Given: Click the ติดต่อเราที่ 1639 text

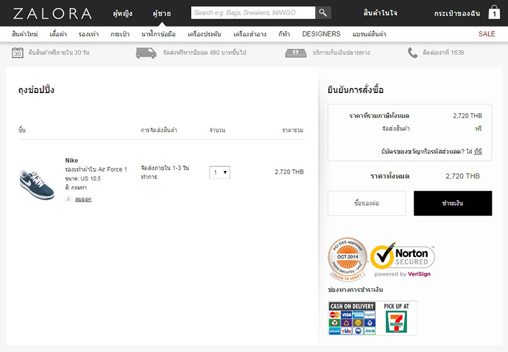Looking at the screenshot, I should [x=443, y=52].
